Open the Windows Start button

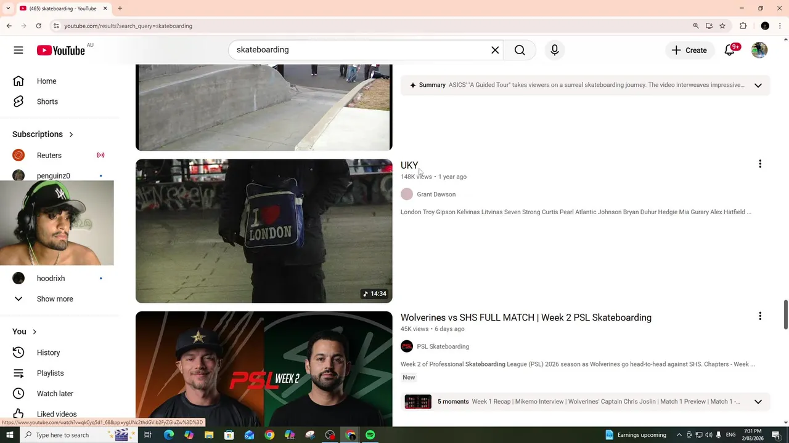[9, 435]
